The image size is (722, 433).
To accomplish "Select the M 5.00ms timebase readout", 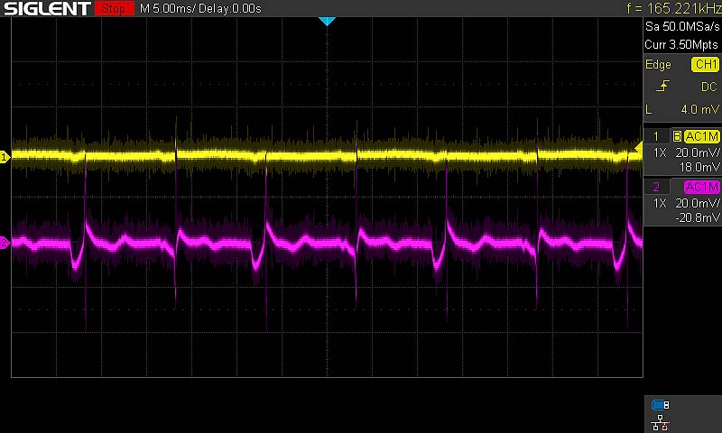I will [166, 8].
